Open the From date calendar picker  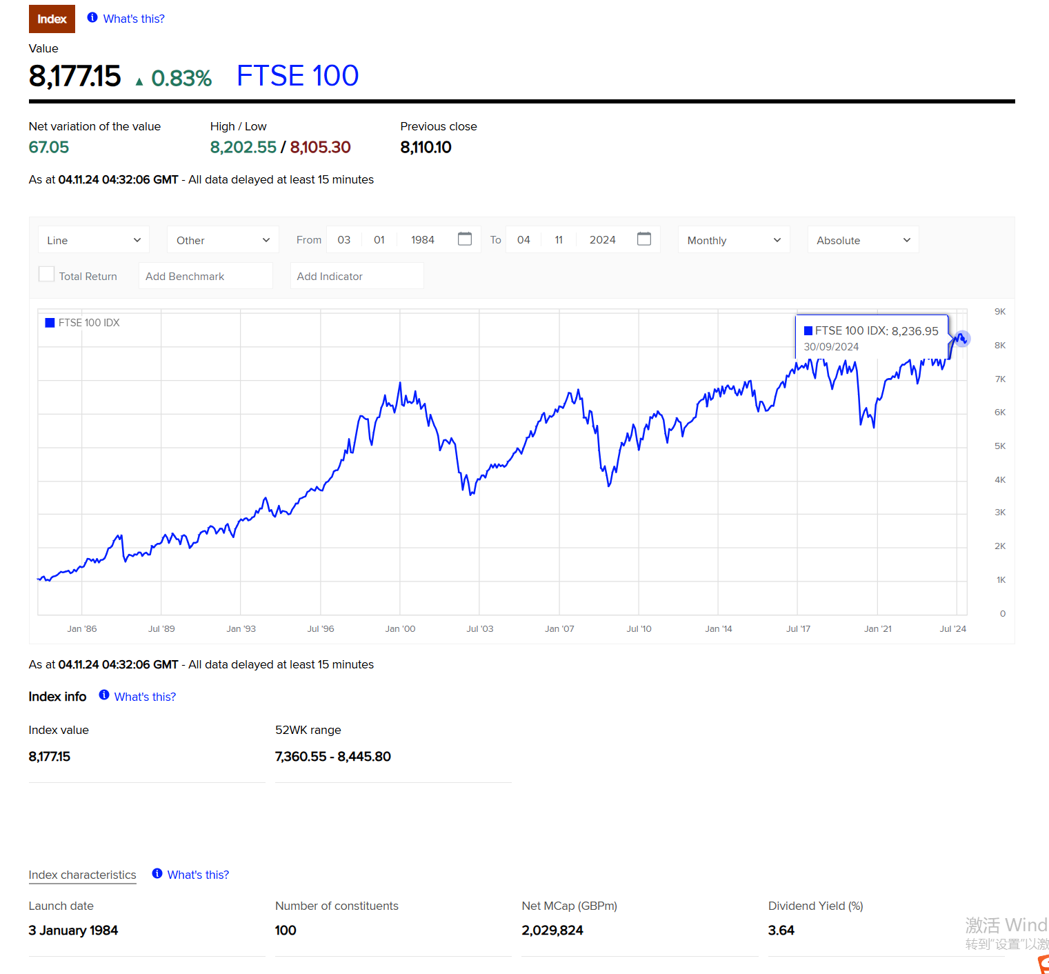click(x=465, y=239)
